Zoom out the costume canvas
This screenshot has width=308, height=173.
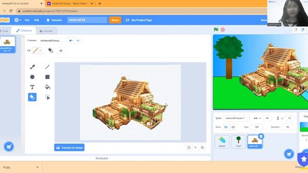click(x=189, y=148)
